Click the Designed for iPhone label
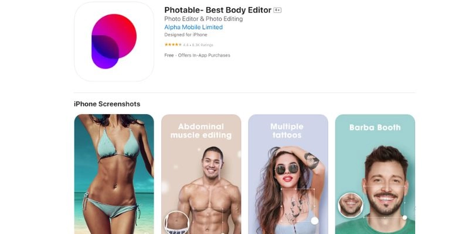The image size is (469, 234). point(186,35)
